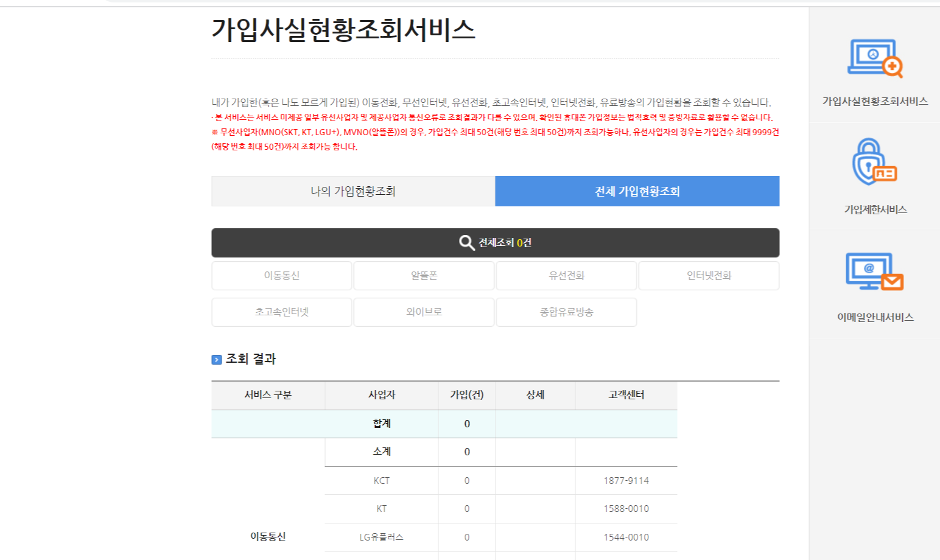Filter by 알뜰폰 category
The width and height of the screenshot is (940, 560).
click(424, 276)
